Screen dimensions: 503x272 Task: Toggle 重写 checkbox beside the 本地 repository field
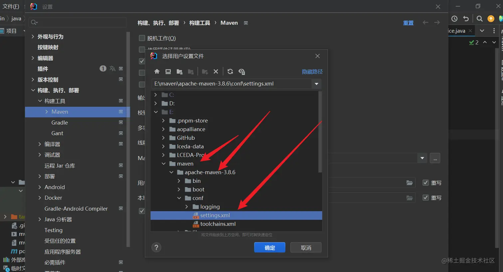tap(425, 197)
